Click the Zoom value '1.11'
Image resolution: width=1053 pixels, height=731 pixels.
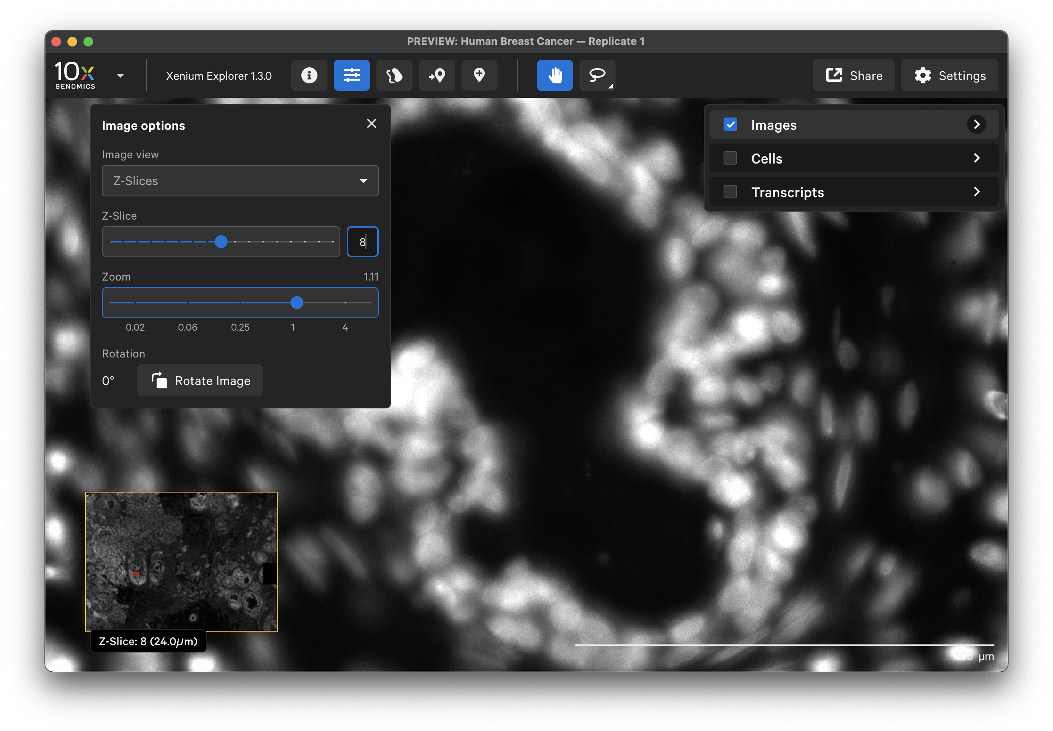click(370, 277)
